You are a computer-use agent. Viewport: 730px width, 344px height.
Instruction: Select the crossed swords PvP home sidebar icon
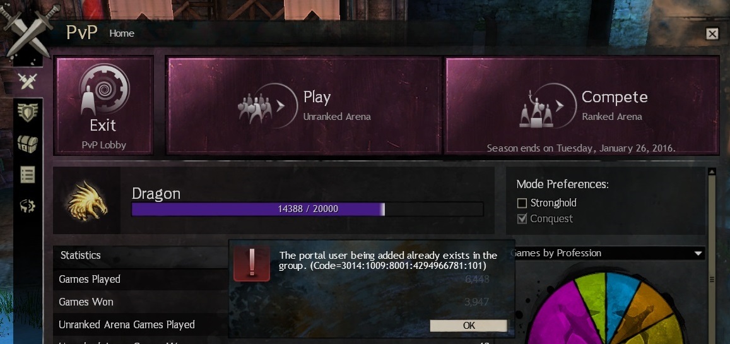pos(28,83)
